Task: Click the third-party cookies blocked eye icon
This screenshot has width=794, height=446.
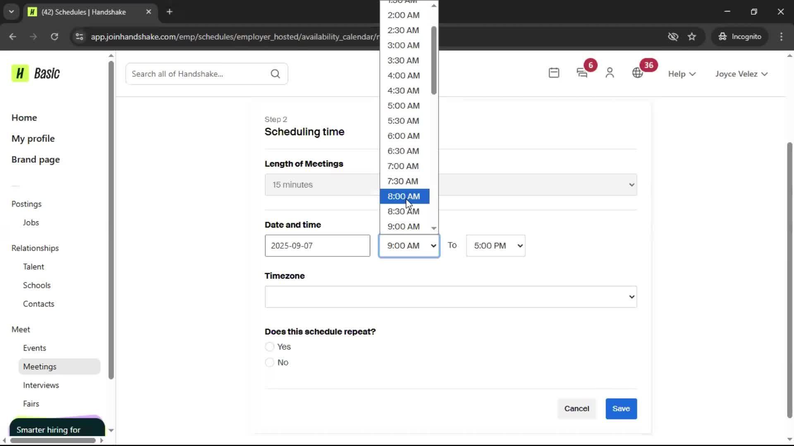Action: [673, 36]
